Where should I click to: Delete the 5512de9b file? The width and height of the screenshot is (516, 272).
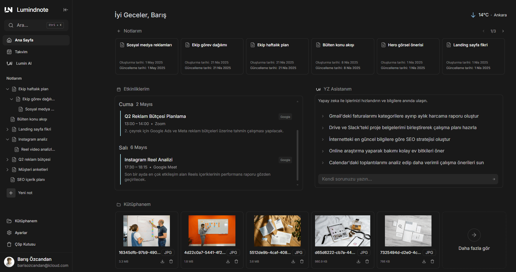pos(302,261)
